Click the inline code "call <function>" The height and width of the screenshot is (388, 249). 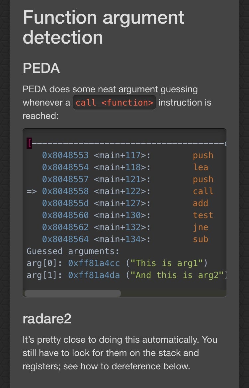[x=114, y=103]
